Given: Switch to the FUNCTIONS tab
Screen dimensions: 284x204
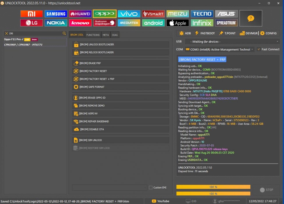Looking at the screenshot, I should [x=93, y=35].
